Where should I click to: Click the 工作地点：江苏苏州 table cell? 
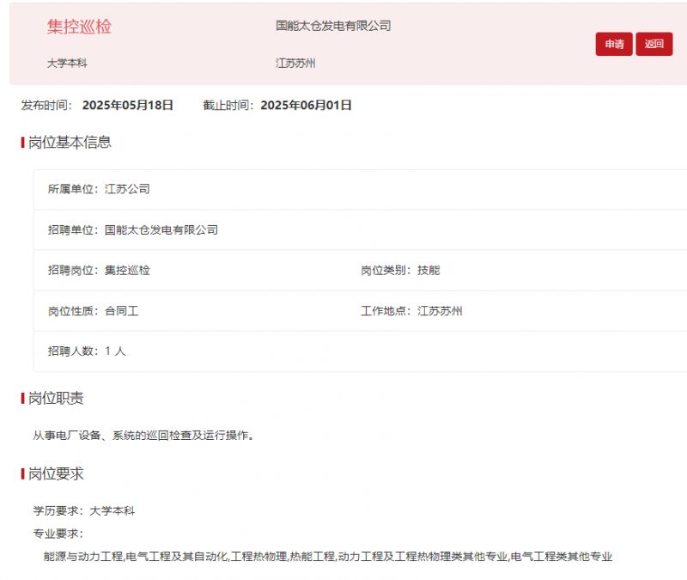point(411,311)
